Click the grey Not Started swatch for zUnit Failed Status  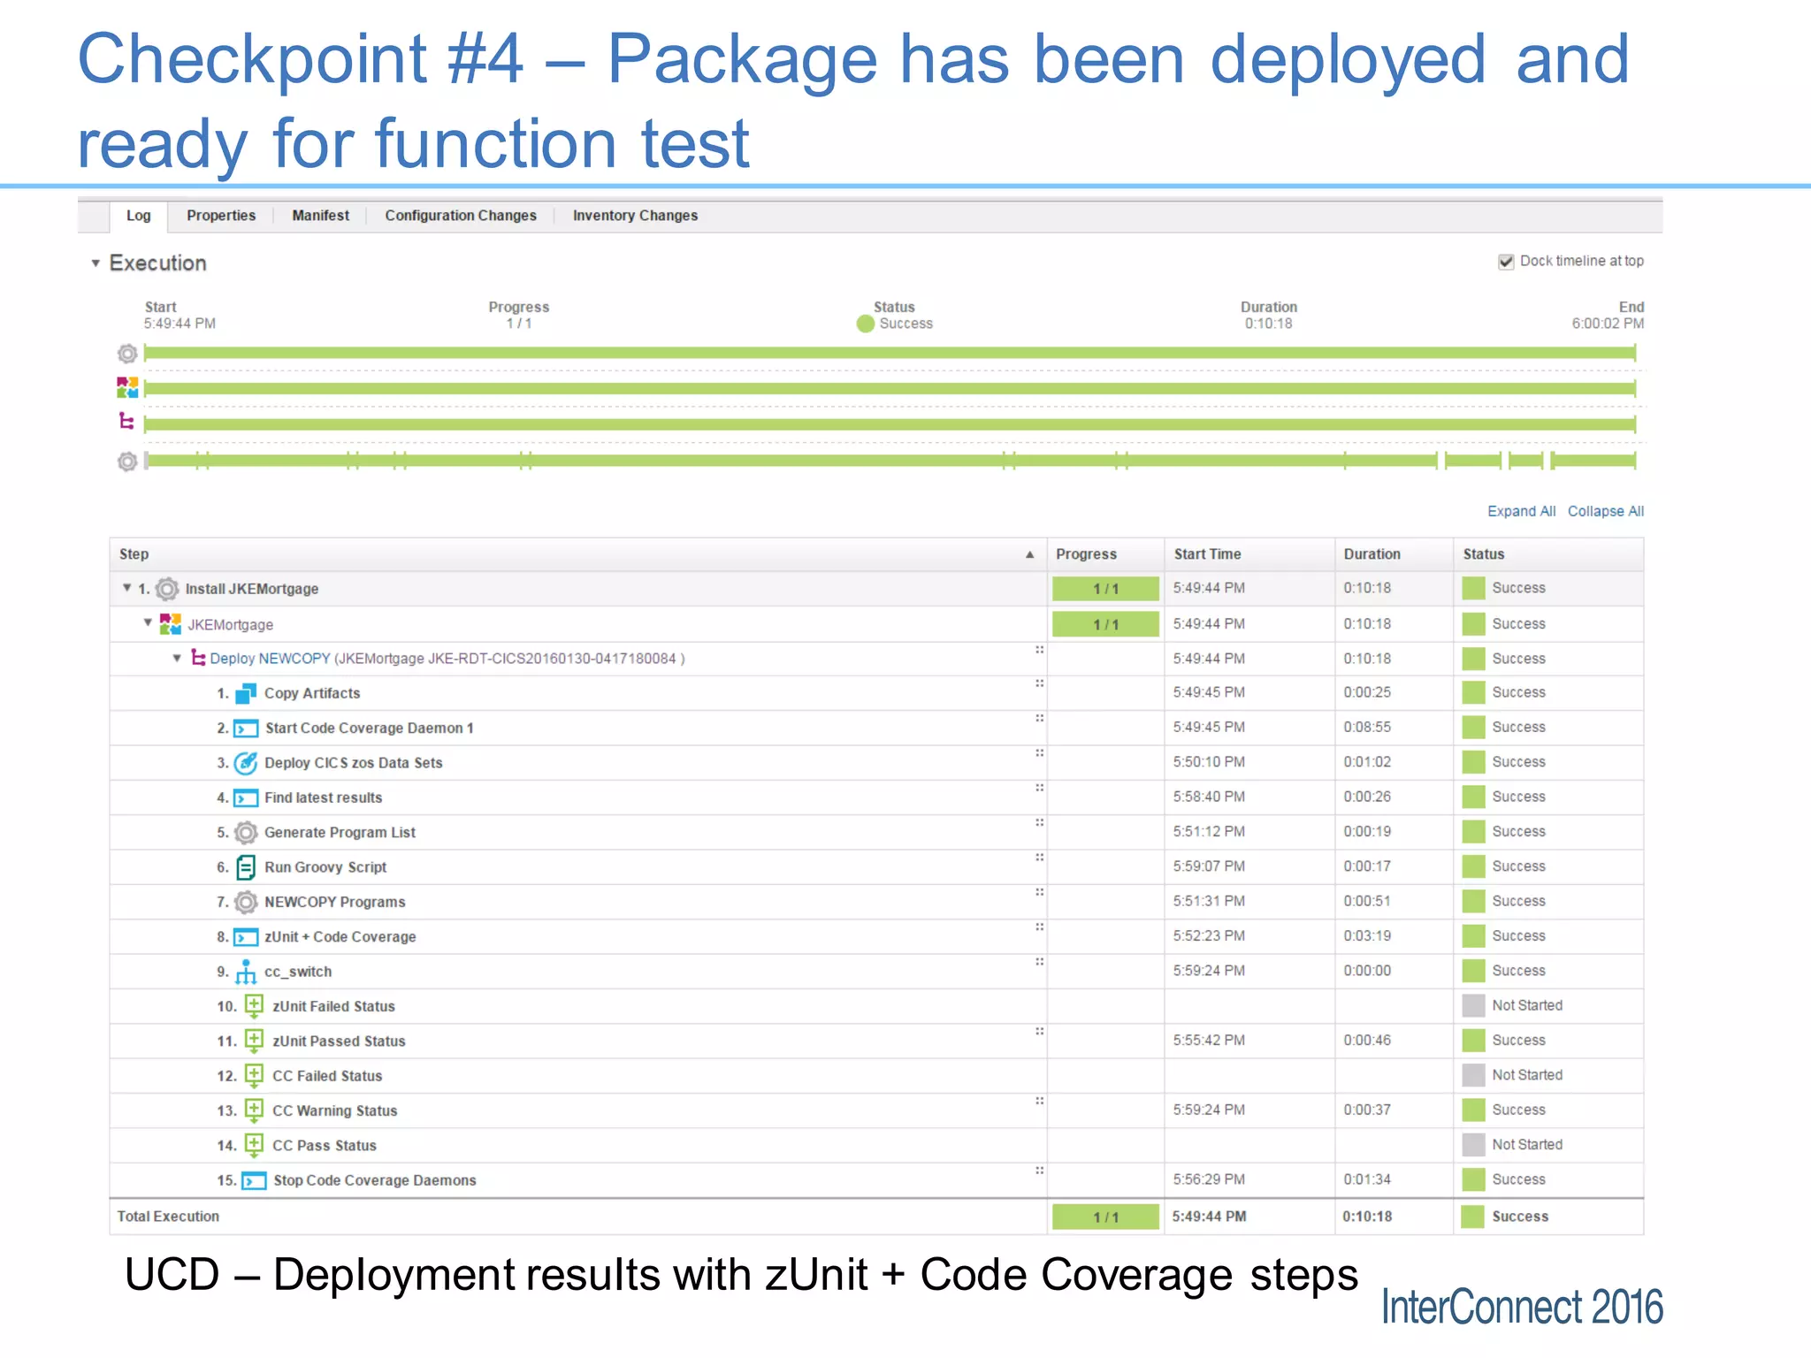[1473, 1005]
